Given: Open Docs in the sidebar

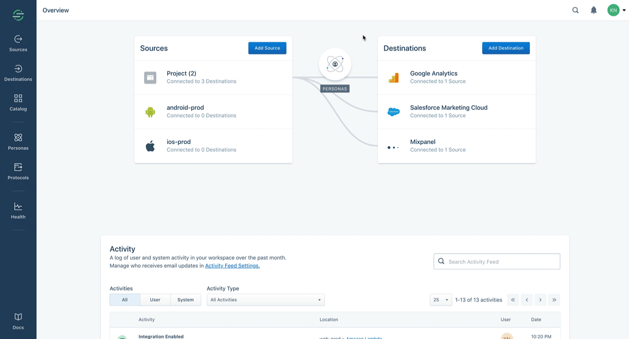Looking at the screenshot, I should 18,321.
